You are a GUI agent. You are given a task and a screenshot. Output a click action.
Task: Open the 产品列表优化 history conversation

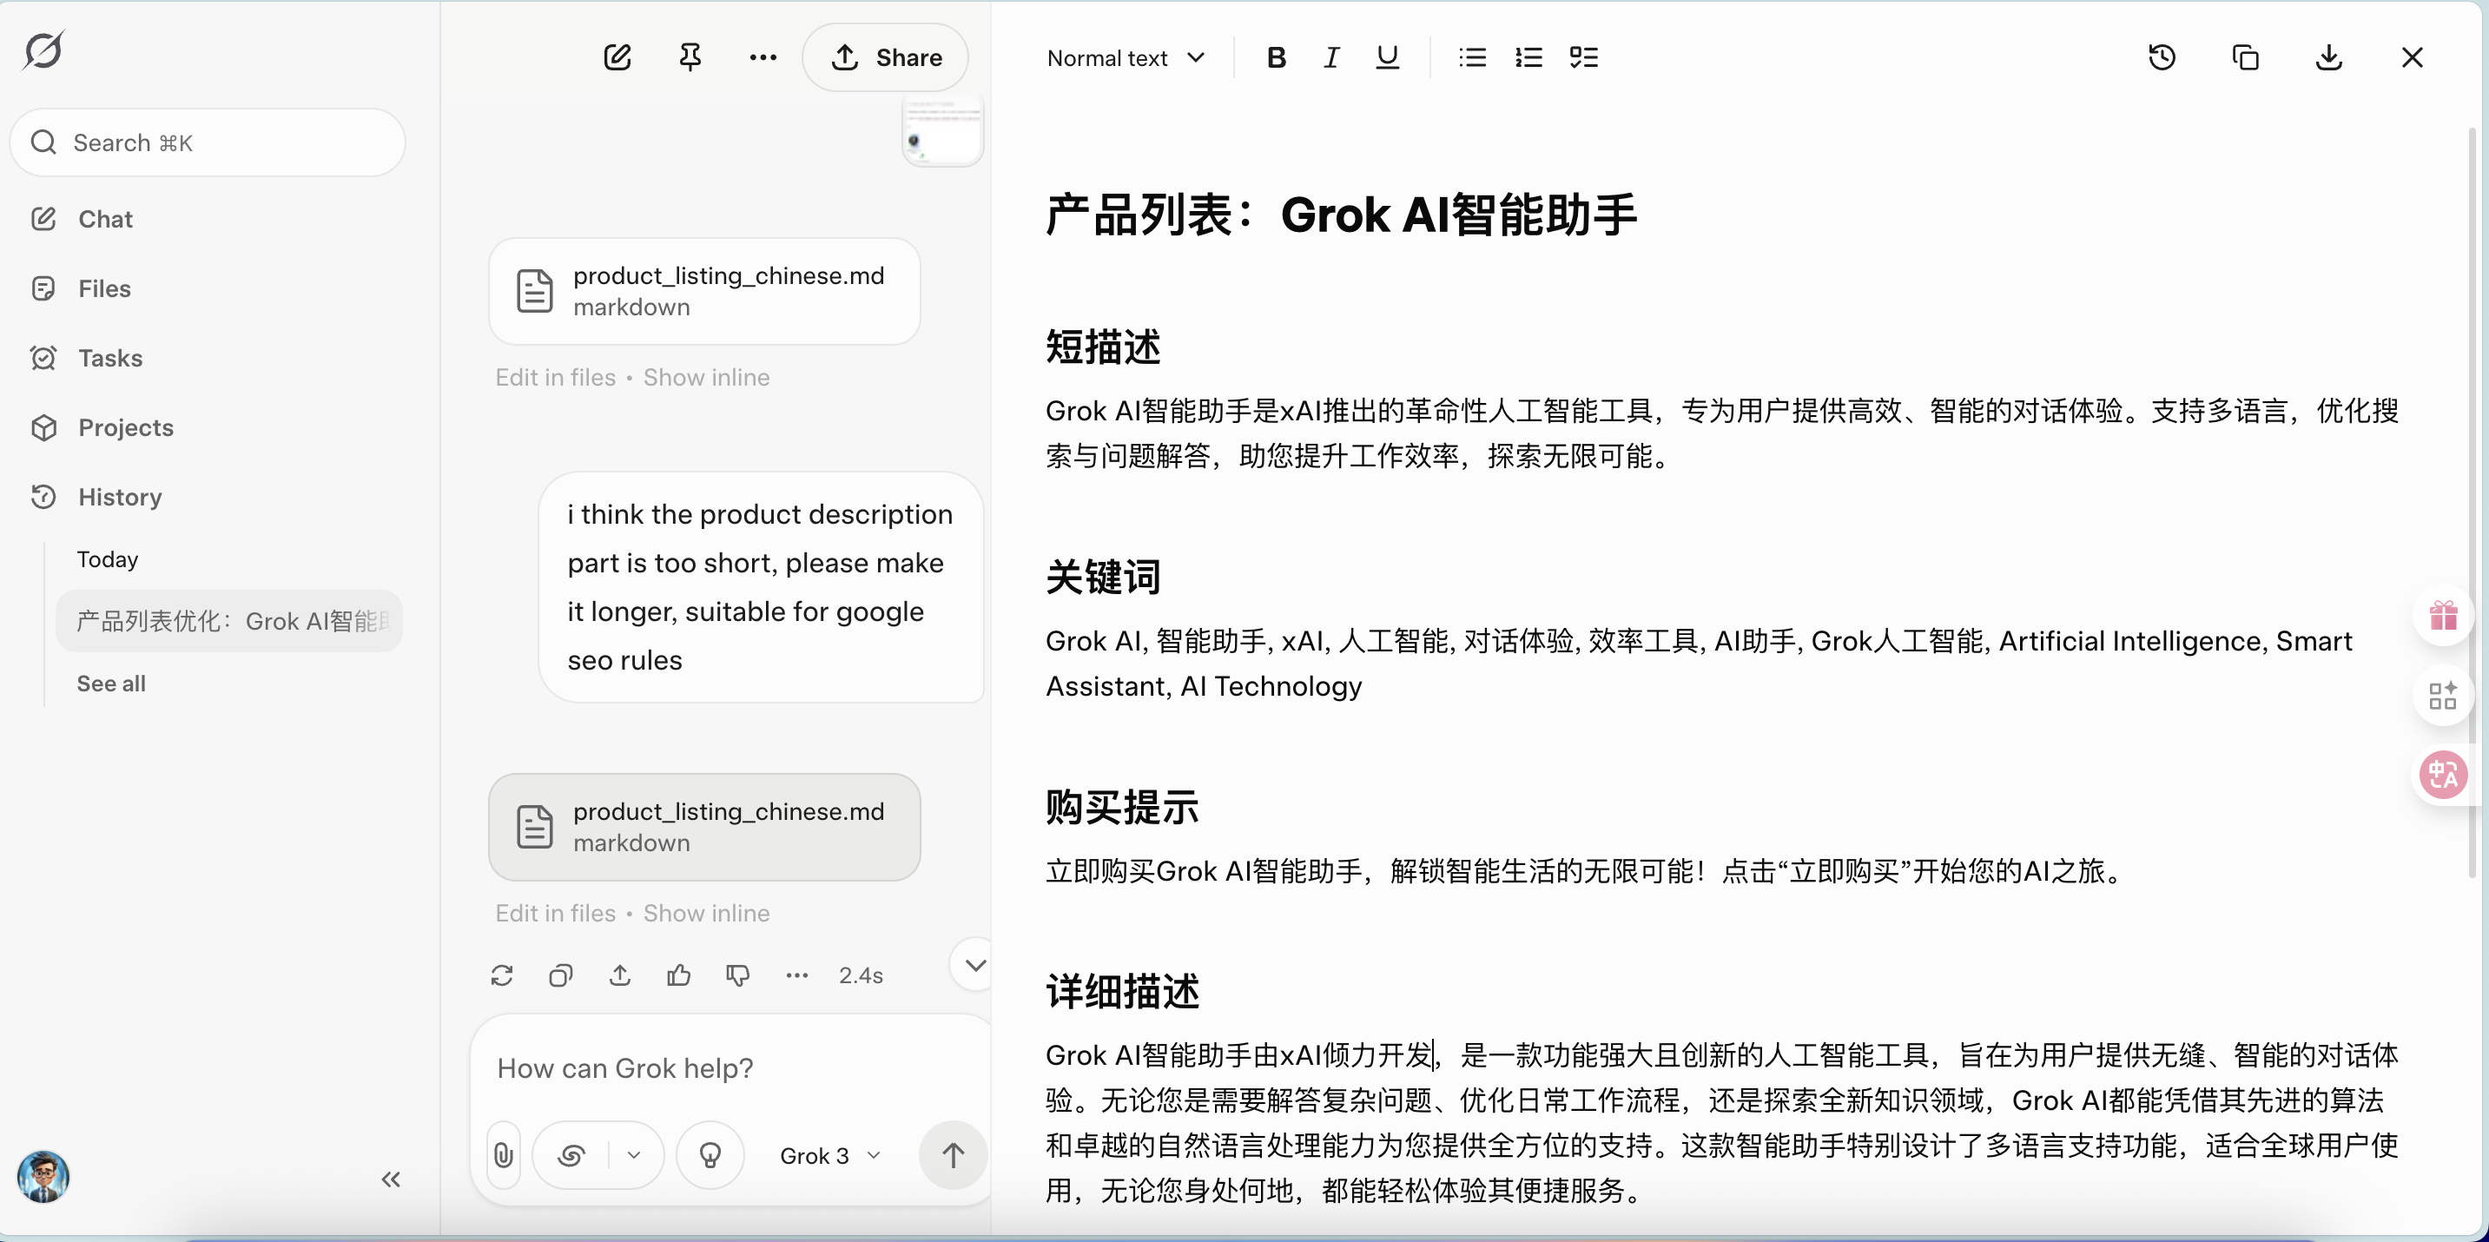point(229,622)
